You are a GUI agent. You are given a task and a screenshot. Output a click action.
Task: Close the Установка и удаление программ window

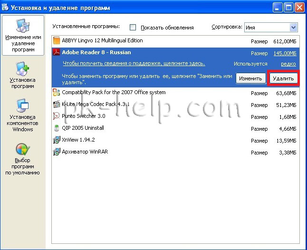point(299,8)
